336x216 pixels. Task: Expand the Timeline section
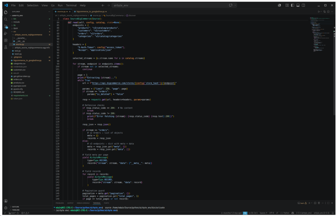31,210
